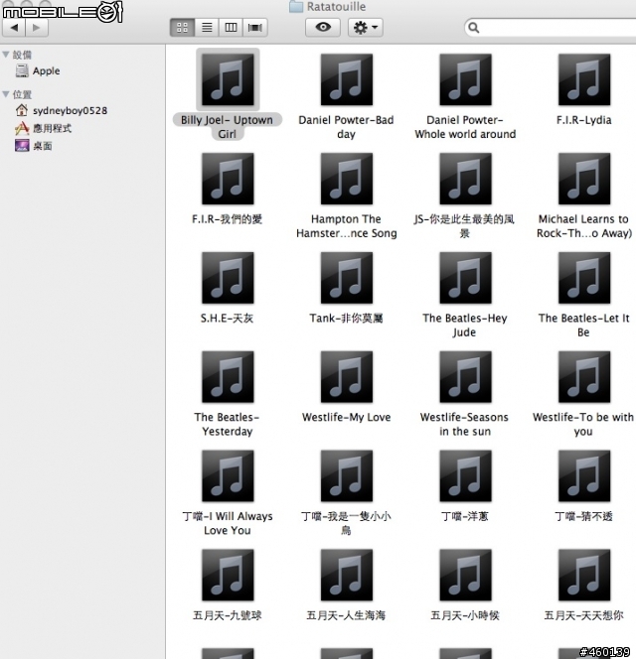Select the F.I.R-Lydia music file icon
This screenshot has height=660, width=636.
click(x=584, y=79)
